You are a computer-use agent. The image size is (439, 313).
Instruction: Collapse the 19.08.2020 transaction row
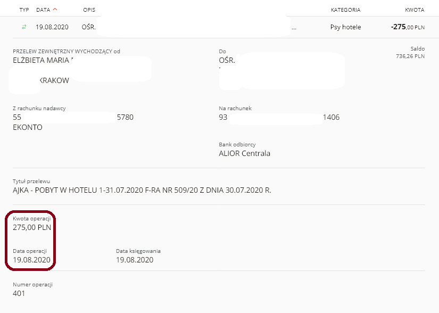pyautogui.click(x=219, y=27)
